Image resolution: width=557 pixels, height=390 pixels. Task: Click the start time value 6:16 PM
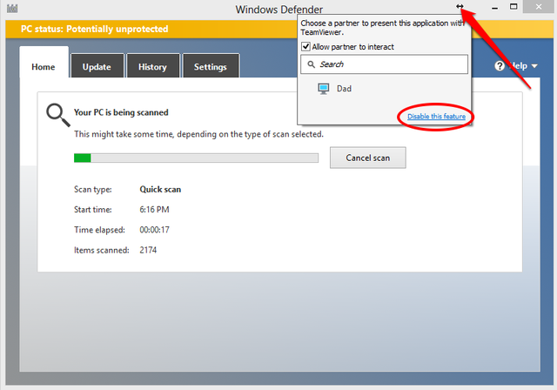coord(154,210)
